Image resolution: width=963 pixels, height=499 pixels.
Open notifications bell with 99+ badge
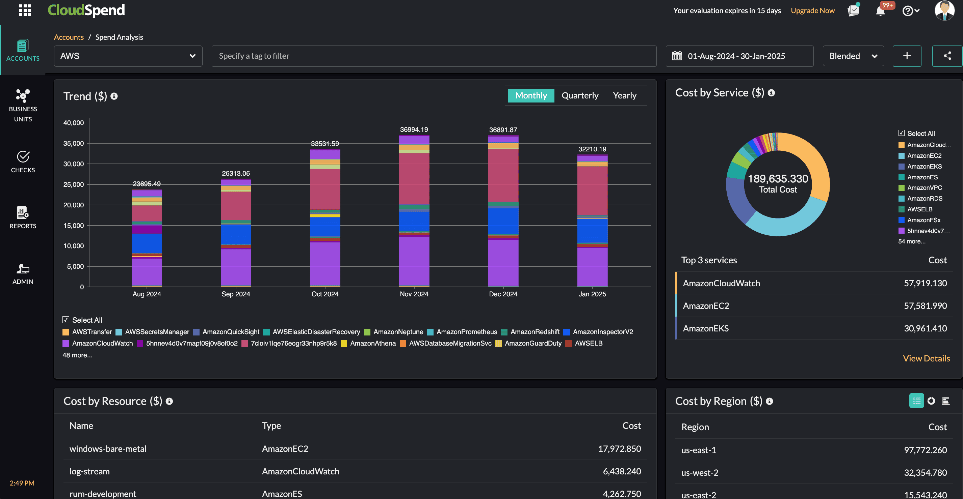[x=881, y=10]
